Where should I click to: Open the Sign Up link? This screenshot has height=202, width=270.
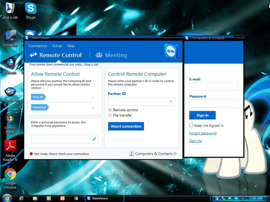pyautogui.click(x=196, y=141)
